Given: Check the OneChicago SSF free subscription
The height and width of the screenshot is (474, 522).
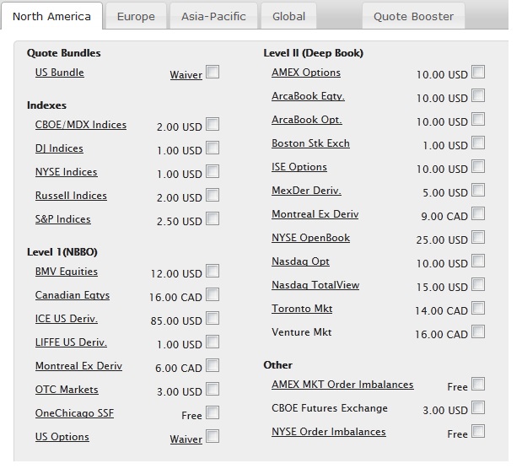Looking at the screenshot, I should 213,413.
